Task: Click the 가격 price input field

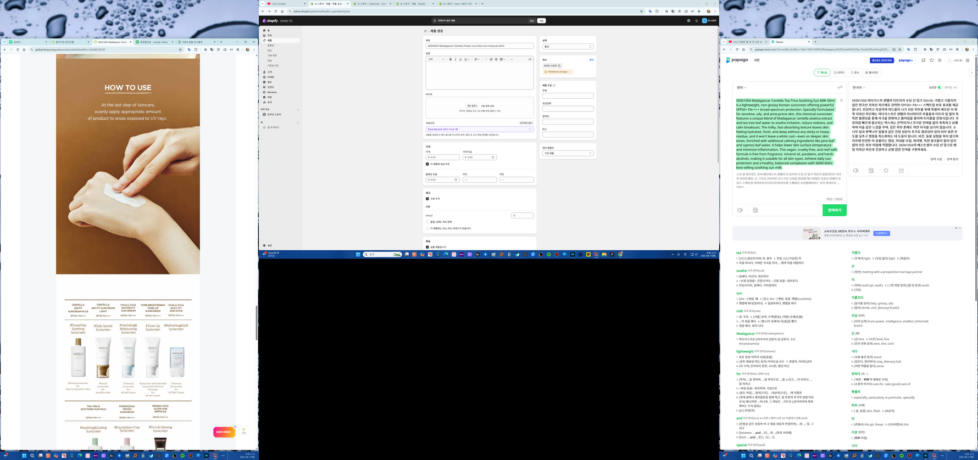Action: click(443, 158)
